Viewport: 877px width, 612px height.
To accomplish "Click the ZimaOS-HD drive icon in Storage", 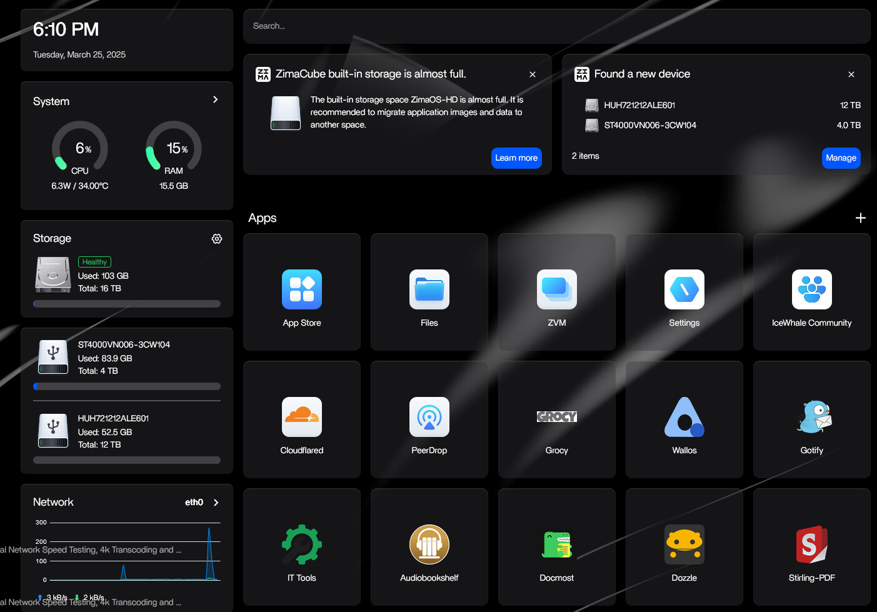I will [53, 275].
